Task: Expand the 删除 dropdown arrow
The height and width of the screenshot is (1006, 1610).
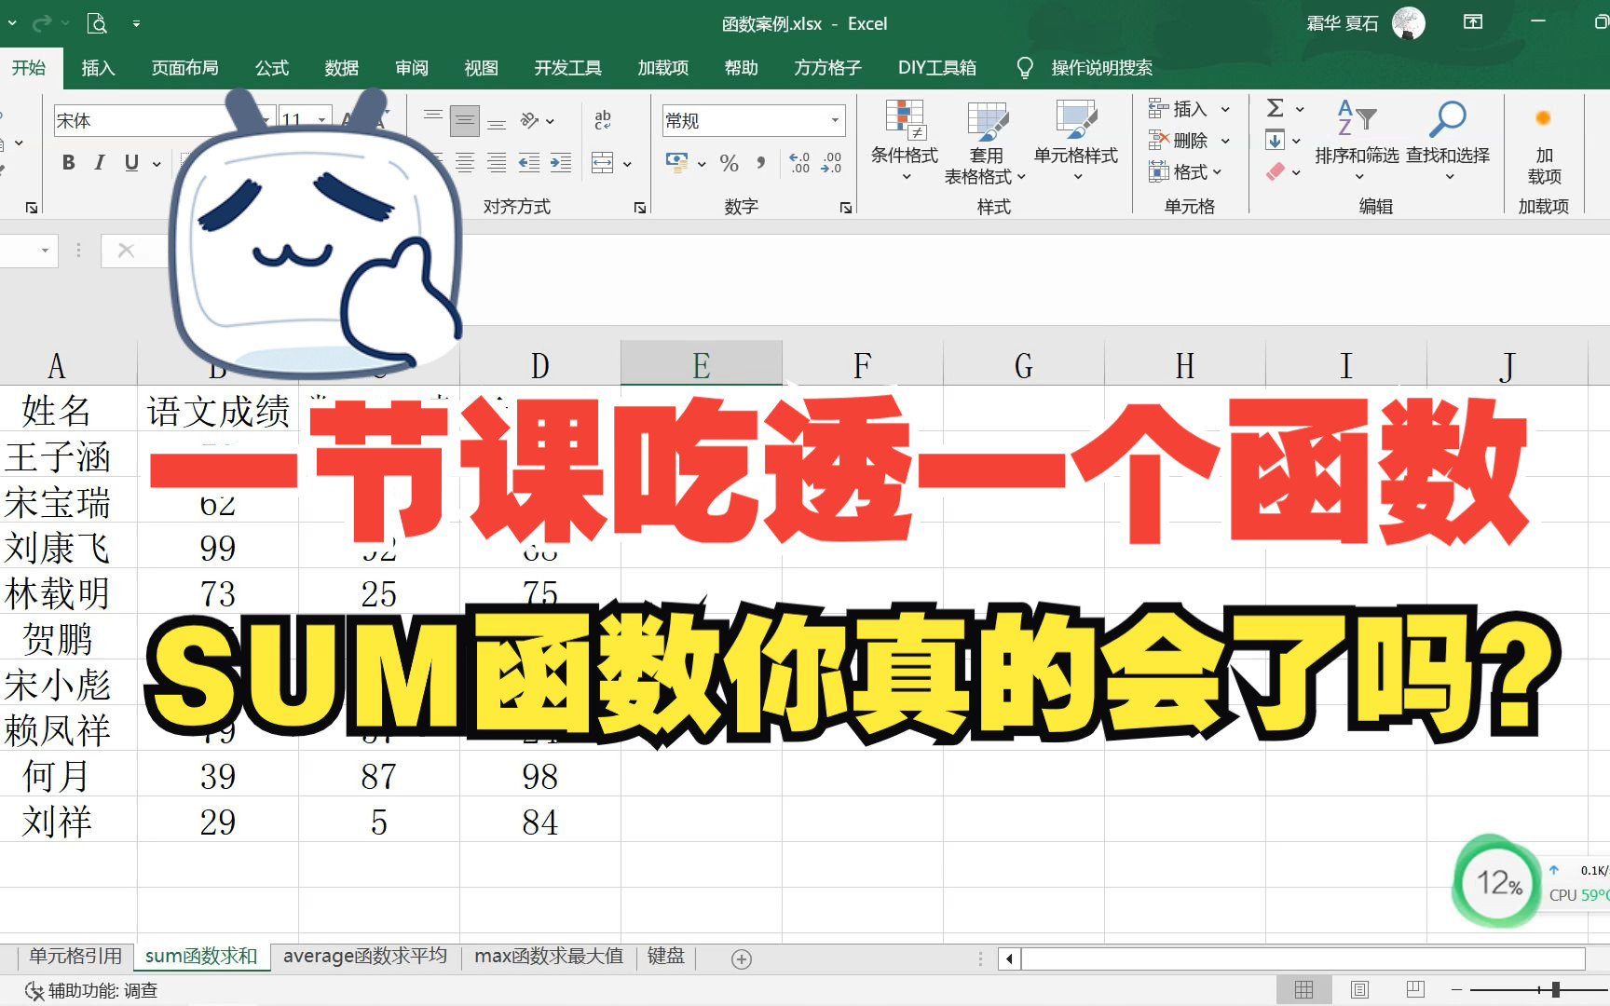Action: (1225, 141)
